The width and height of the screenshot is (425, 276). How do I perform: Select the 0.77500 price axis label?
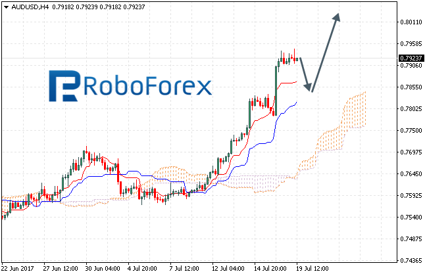(x=411, y=131)
